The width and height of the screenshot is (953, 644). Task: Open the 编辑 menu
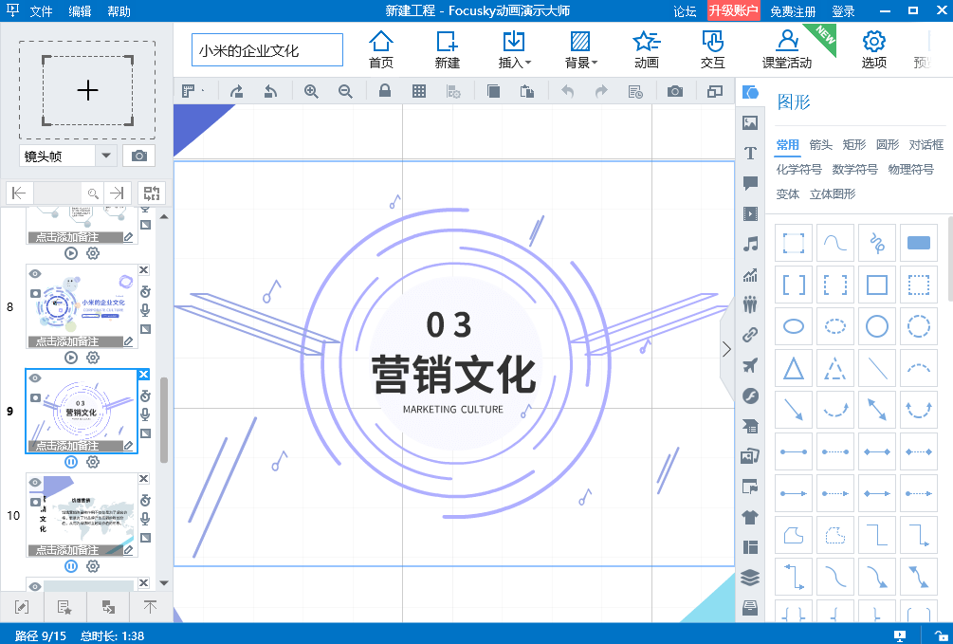[x=80, y=11]
